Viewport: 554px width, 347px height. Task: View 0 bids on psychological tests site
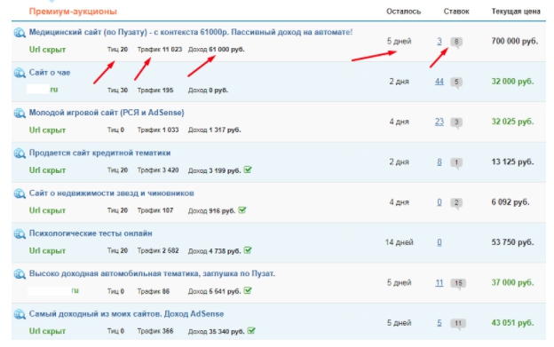click(x=439, y=242)
